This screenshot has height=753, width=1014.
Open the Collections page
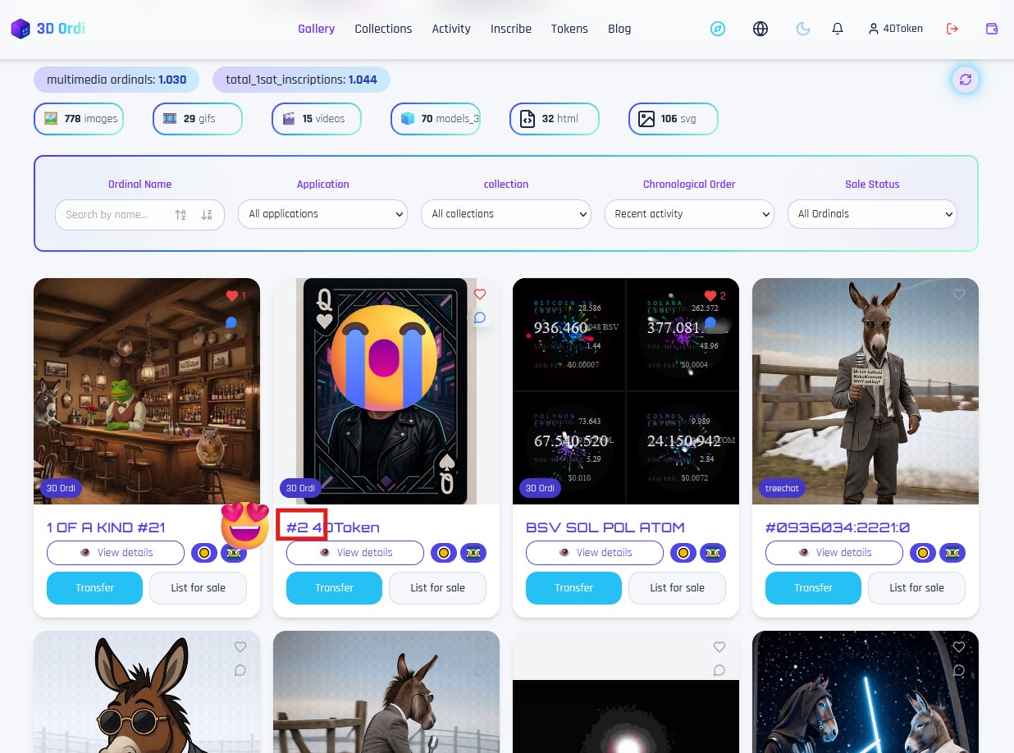coord(383,29)
